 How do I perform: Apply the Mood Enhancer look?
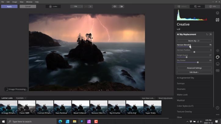(x=80, y=107)
